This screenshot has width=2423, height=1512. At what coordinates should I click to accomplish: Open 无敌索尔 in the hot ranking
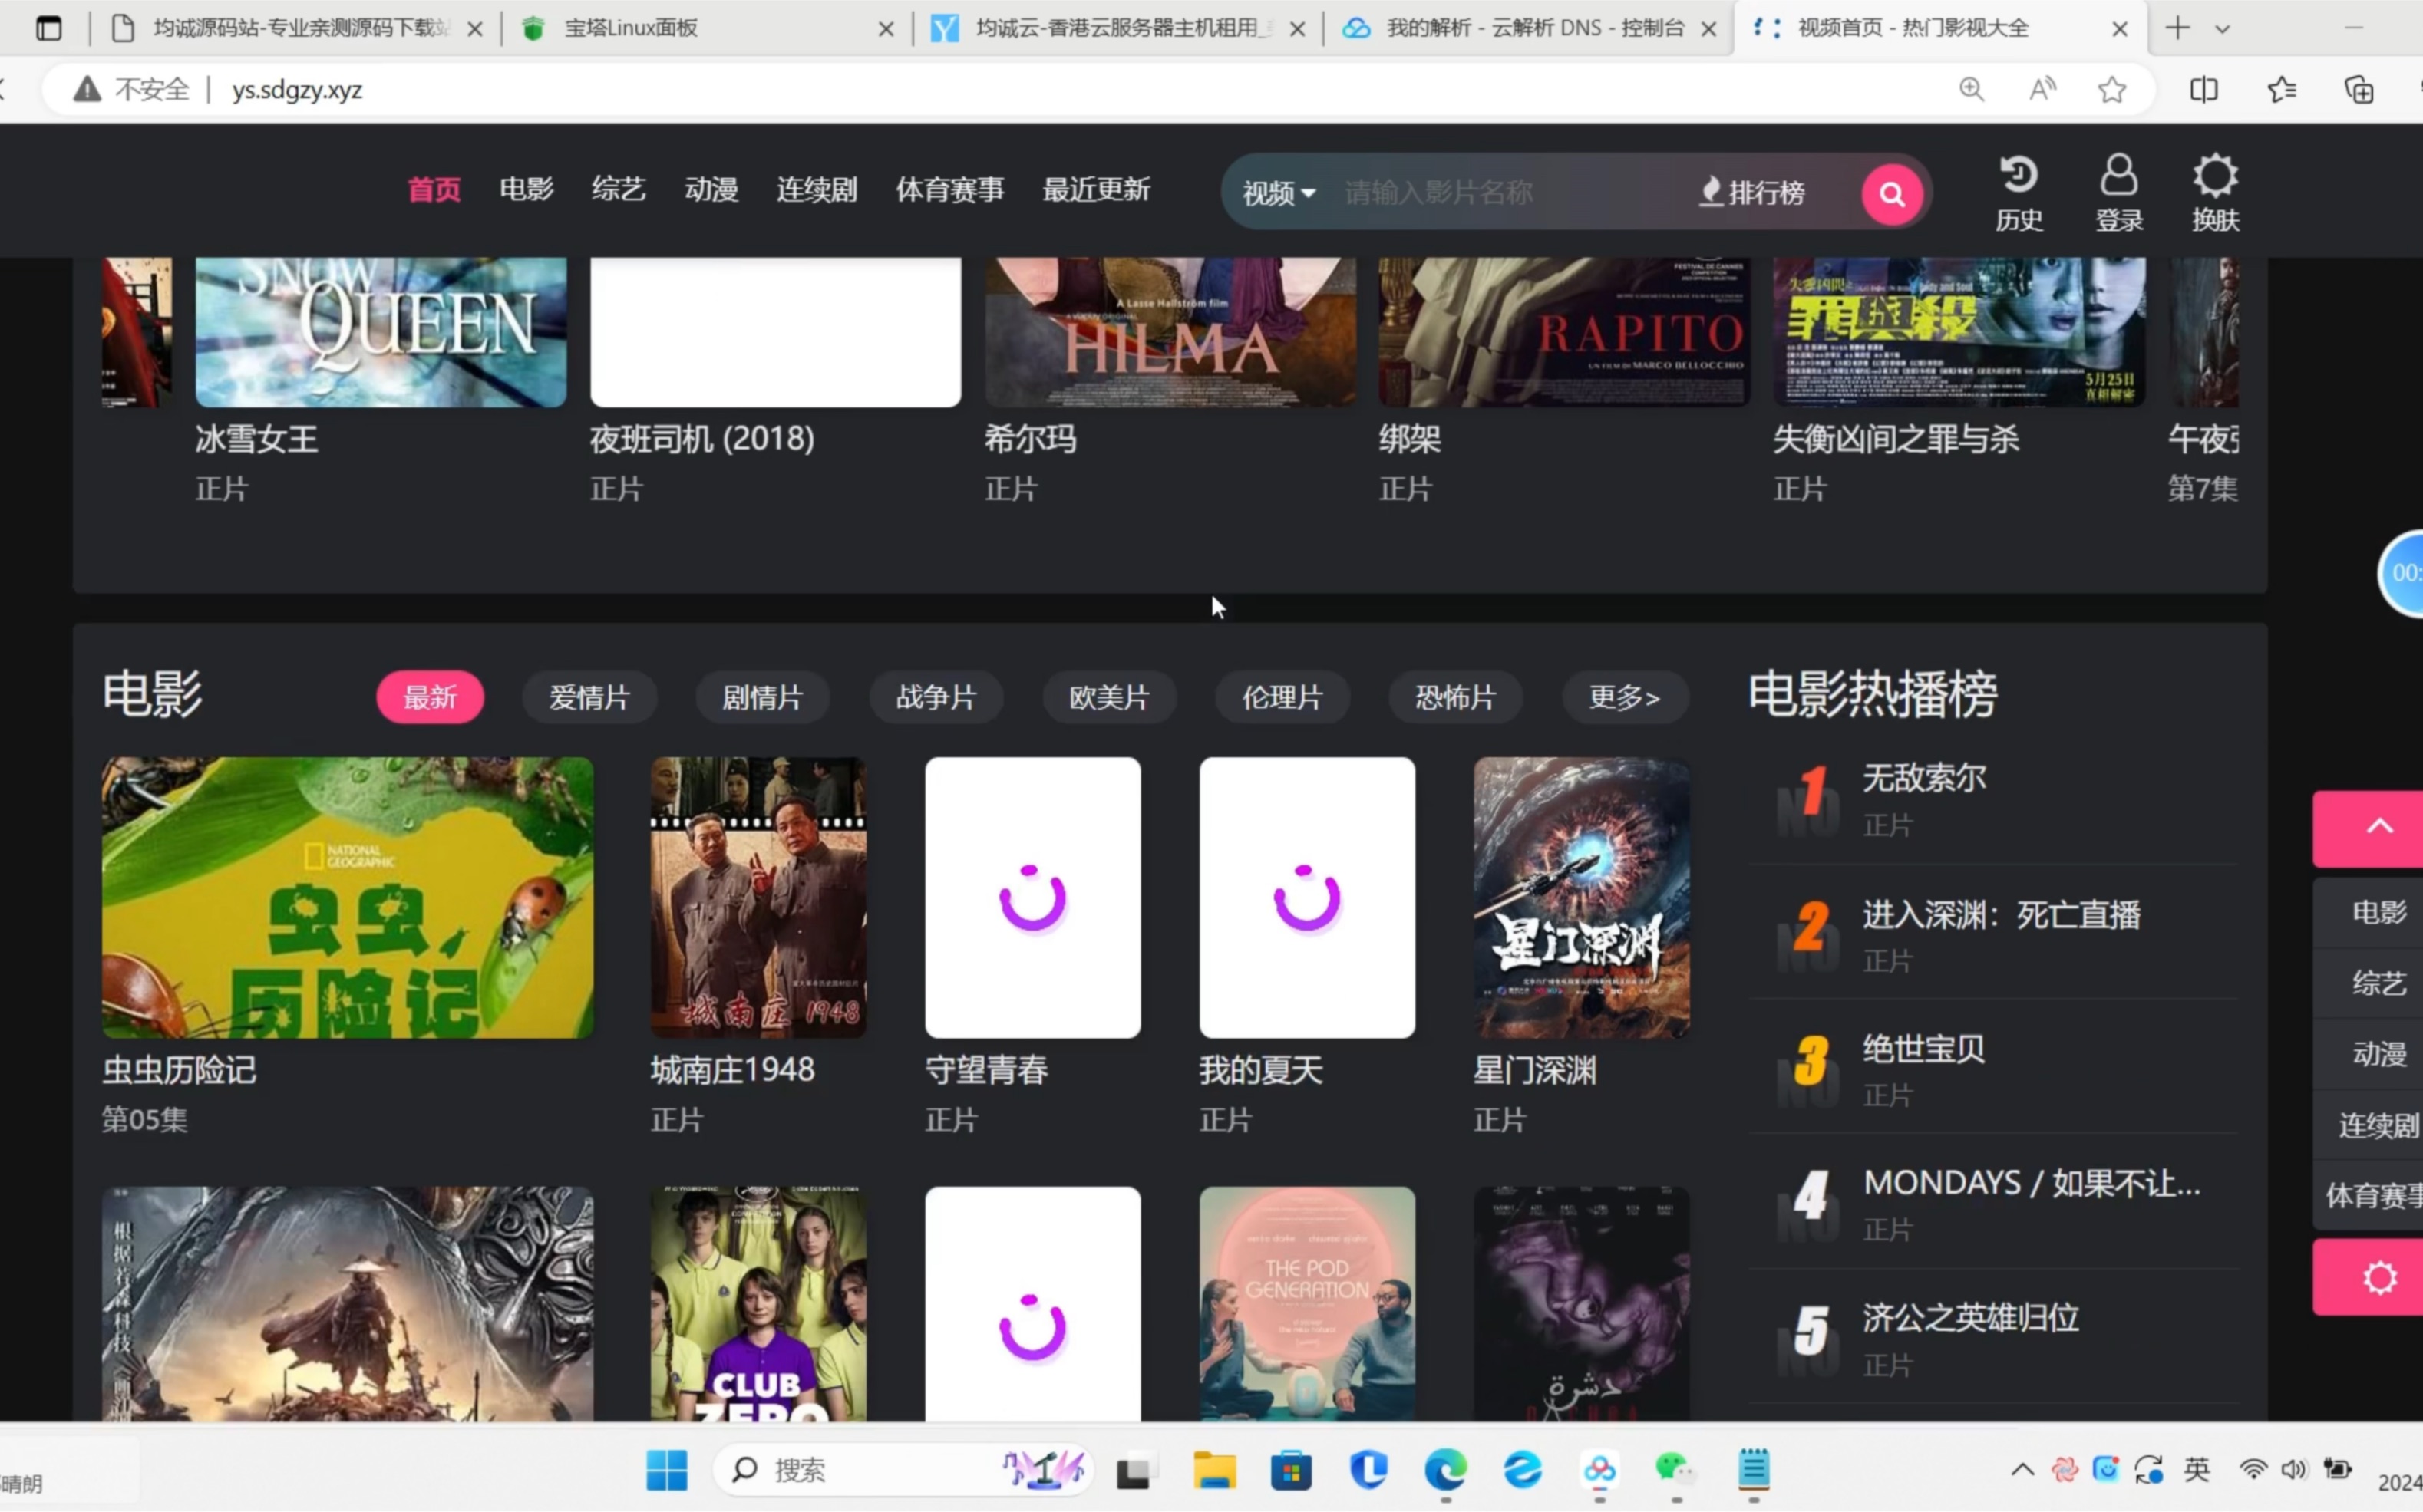[x=1924, y=778]
